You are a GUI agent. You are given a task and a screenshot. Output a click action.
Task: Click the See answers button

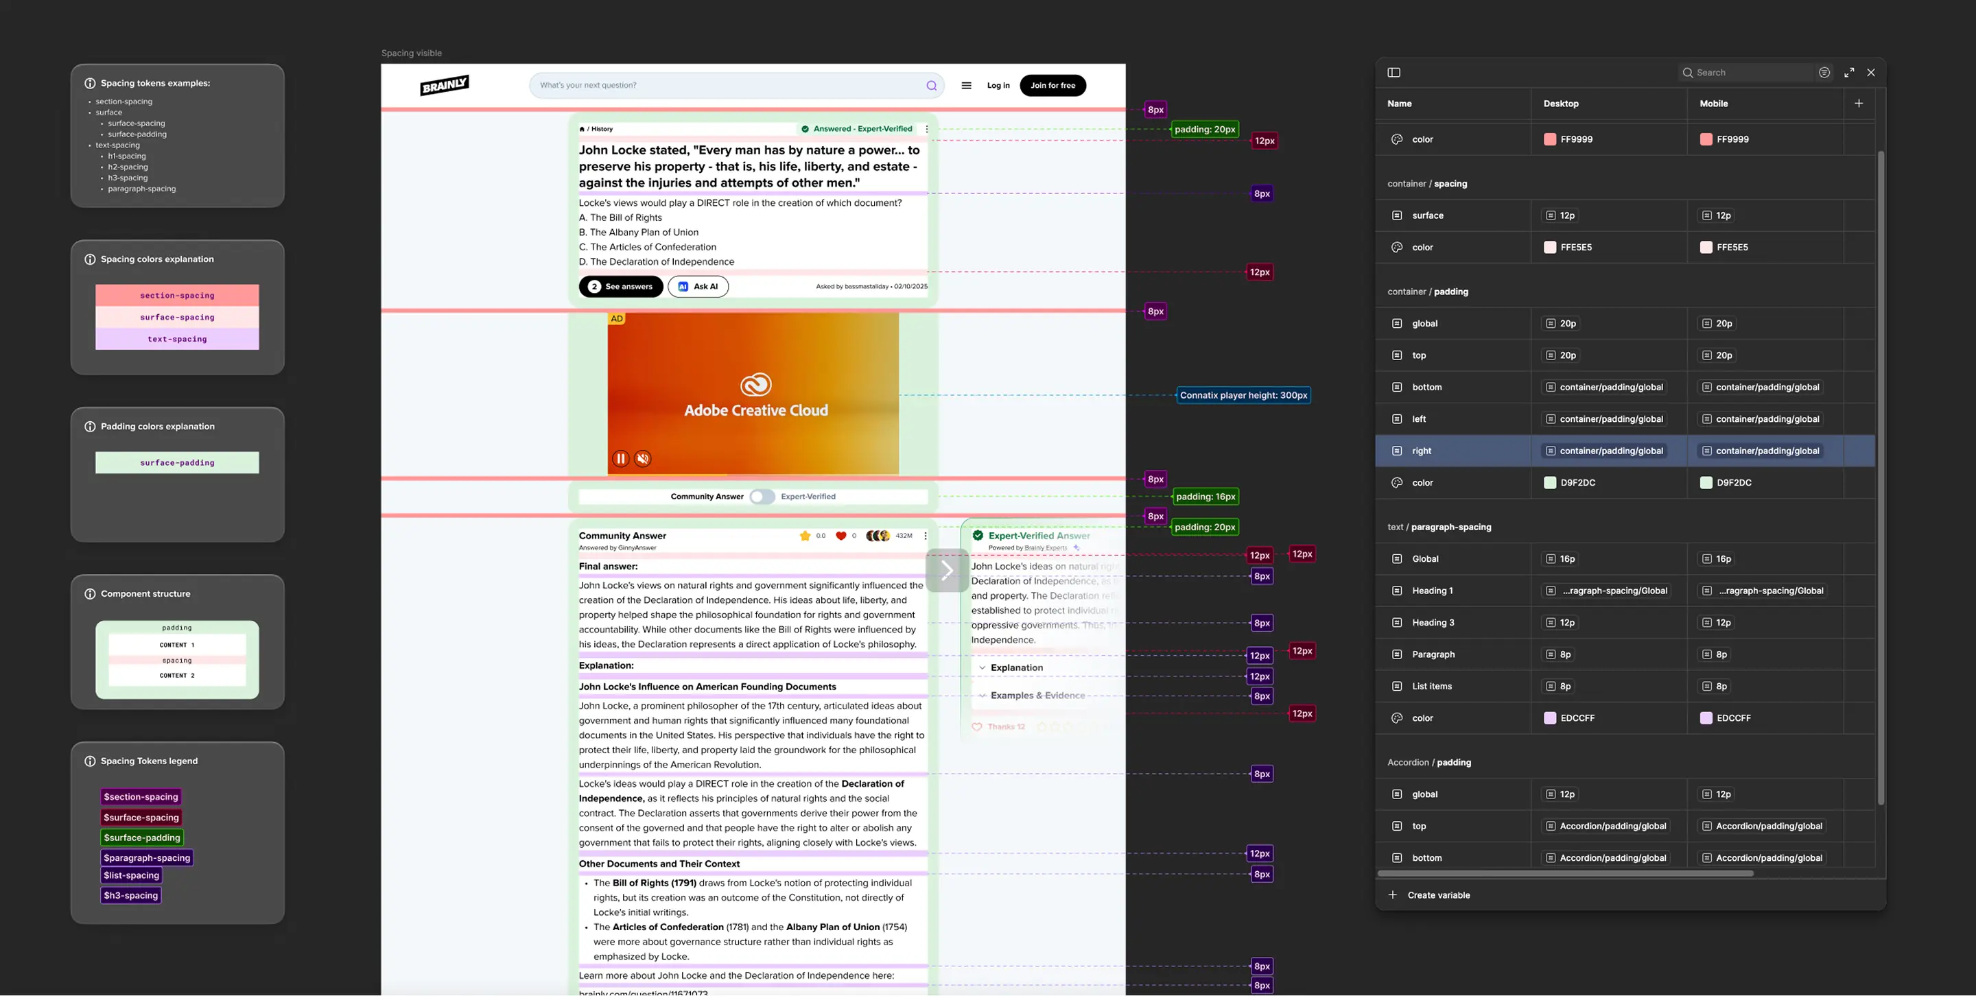coord(620,287)
